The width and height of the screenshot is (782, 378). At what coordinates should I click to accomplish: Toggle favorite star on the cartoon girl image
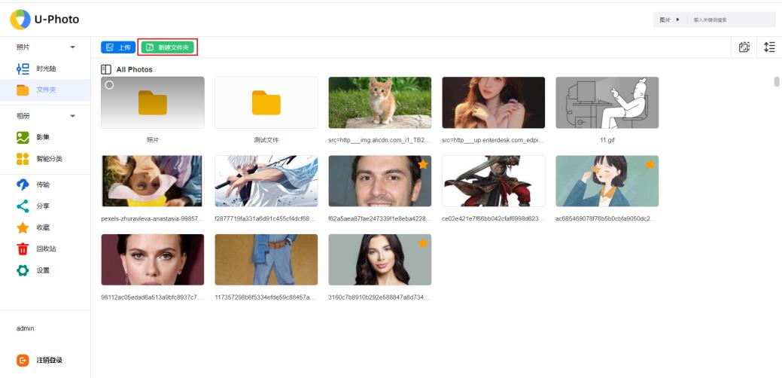click(x=650, y=164)
